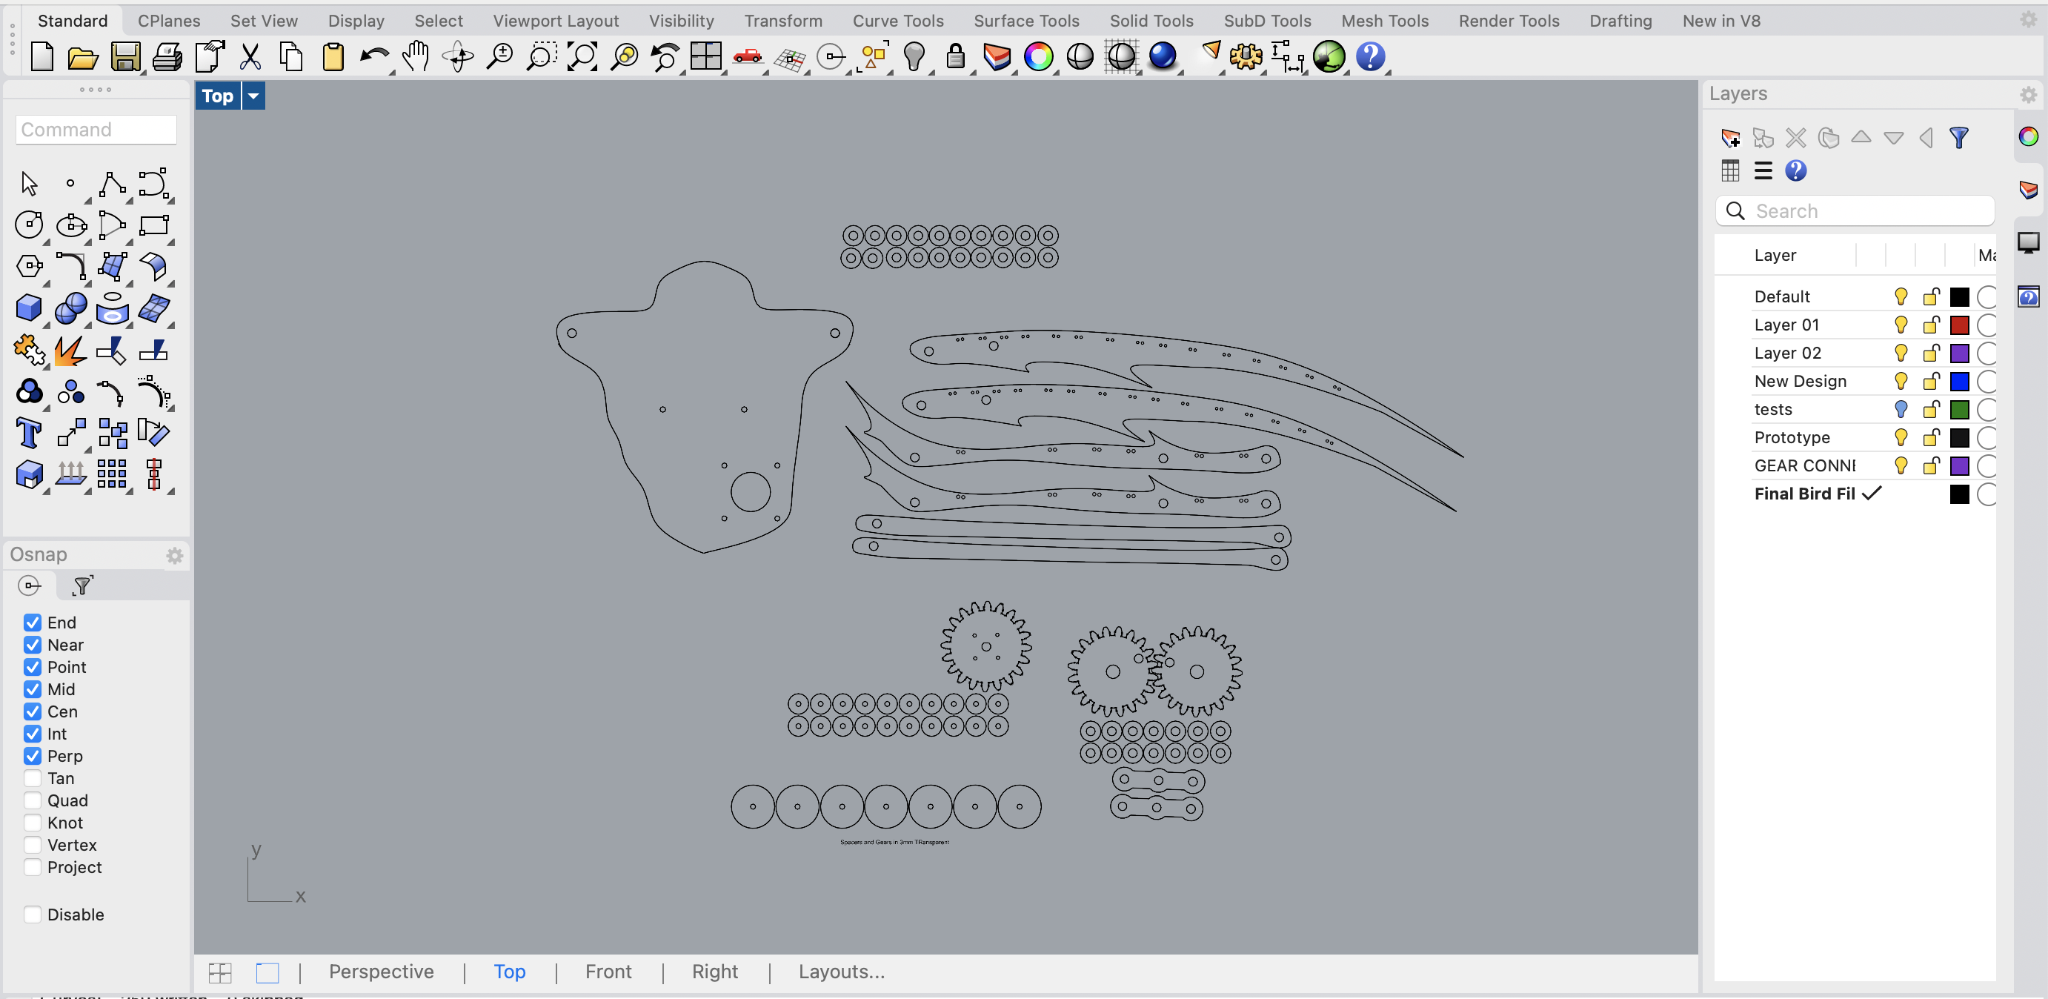Choose the Polyline tool in sidebar
The width and height of the screenshot is (2048, 999).
[x=112, y=185]
